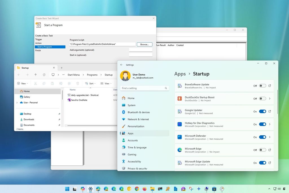Open the View dropdown in File Explorer
The width and height of the screenshot is (289, 193).
click(x=106, y=83)
